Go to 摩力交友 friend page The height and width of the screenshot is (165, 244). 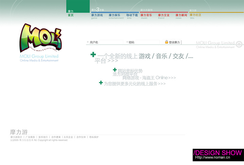pyautogui.click(x=164, y=15)
